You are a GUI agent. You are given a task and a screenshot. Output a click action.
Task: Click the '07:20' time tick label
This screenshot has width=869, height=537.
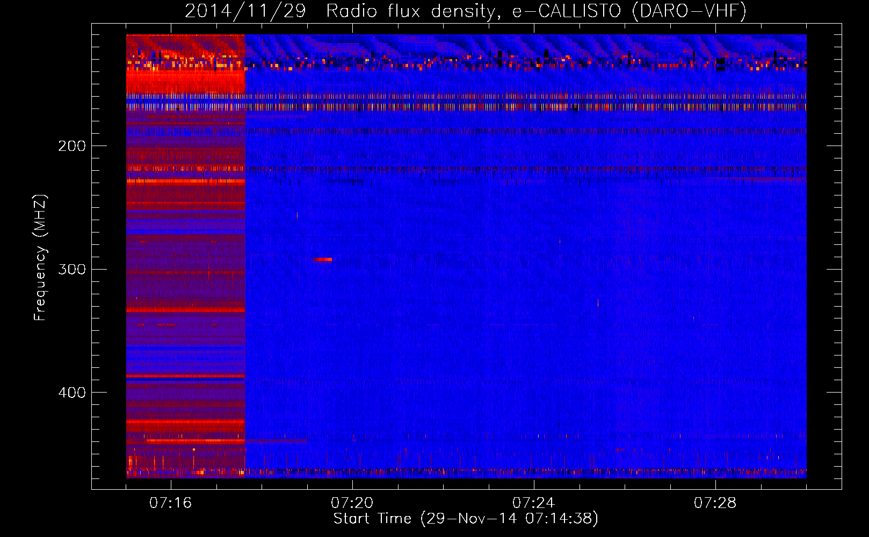352,503
